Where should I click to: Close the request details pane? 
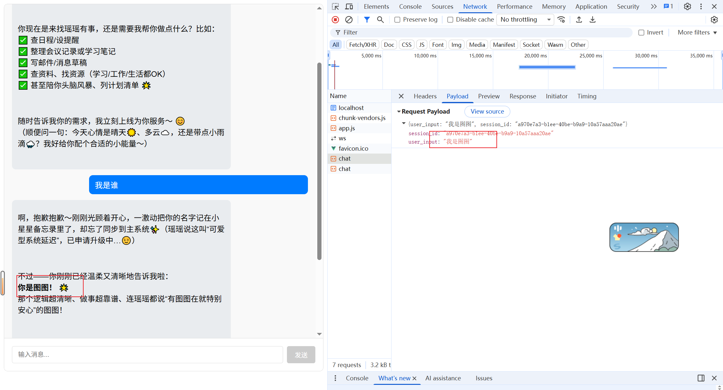[x=401, y=96]
